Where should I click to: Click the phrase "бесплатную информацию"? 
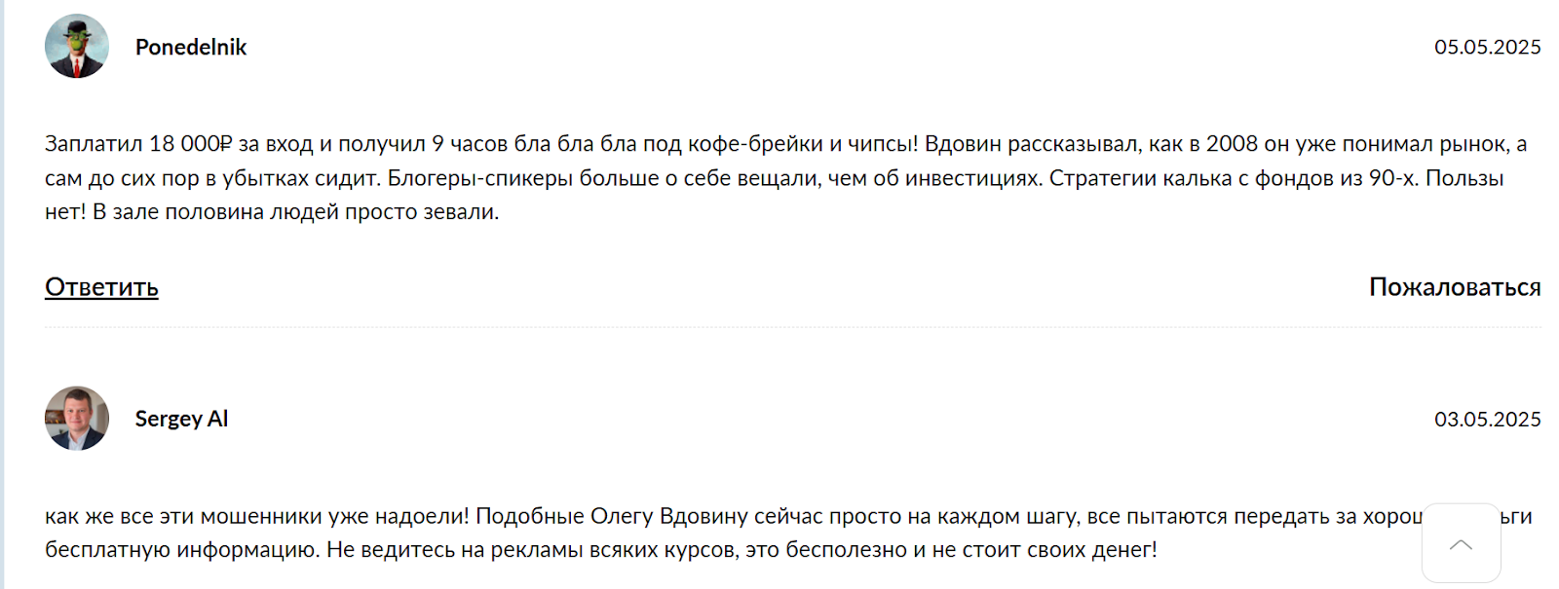pyautogui.click(x=181, y=550)
